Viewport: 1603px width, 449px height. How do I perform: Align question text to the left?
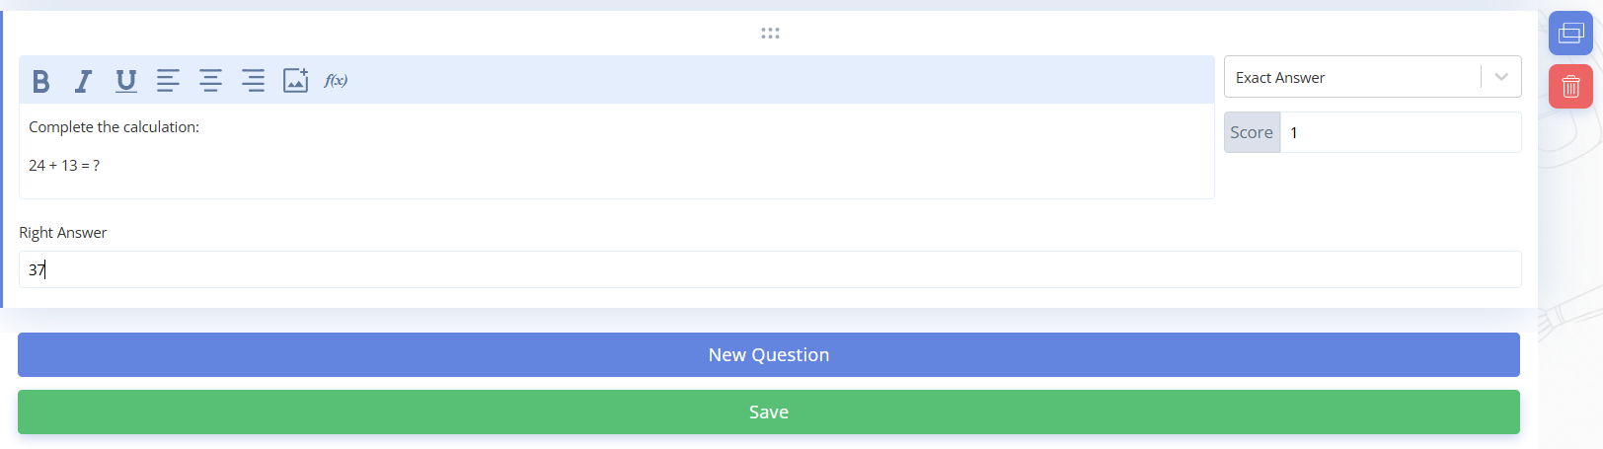[168, 81]
